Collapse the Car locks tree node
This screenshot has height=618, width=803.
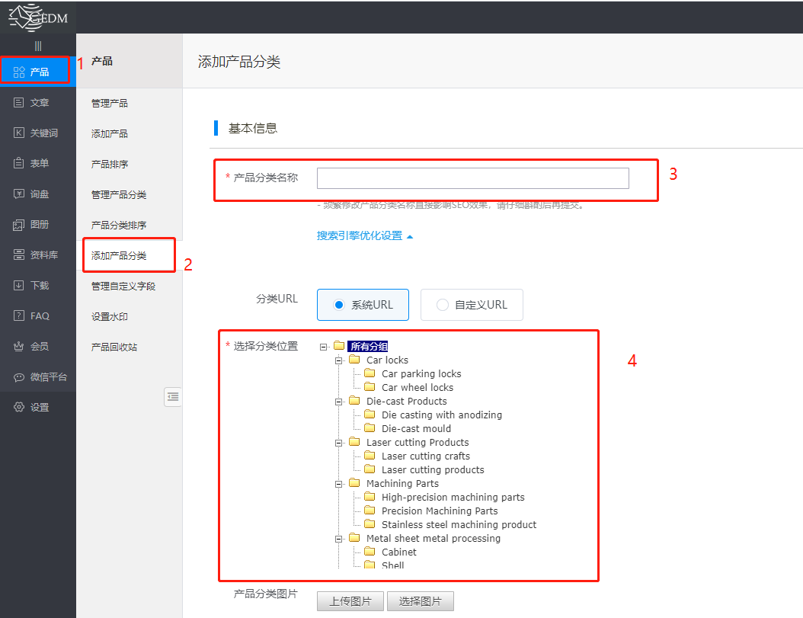click(x=338, y=360)
